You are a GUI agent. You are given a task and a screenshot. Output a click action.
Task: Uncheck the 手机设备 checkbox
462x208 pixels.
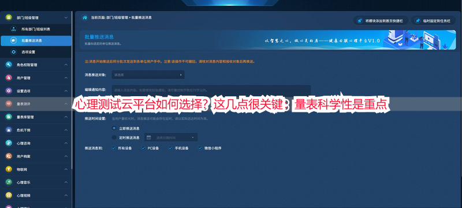click(170, 148)
